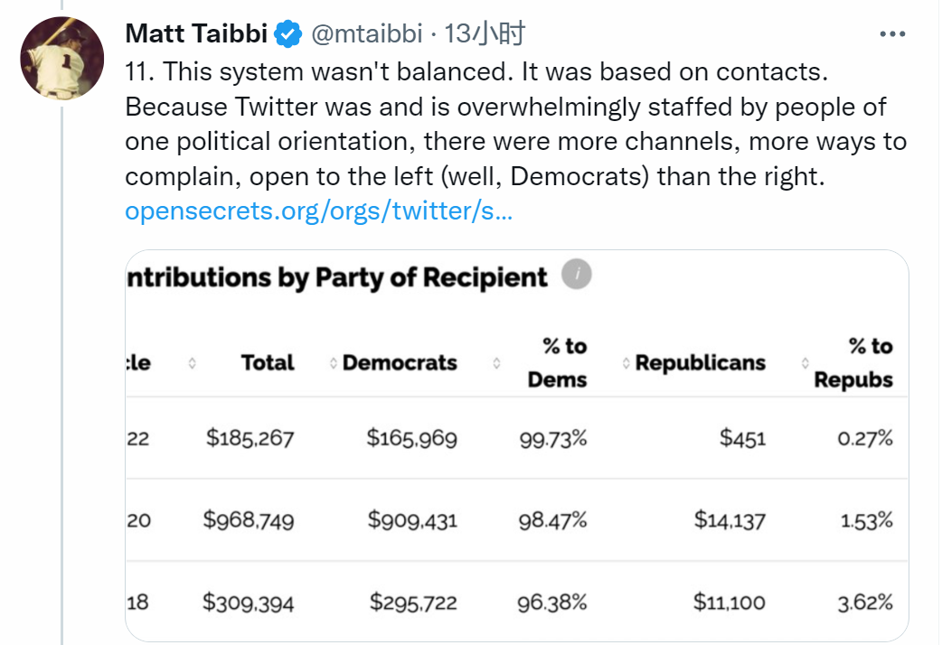This screenshot has width=942, height=645.
Task: Click sort arrows left of Republicans header
Action: (627, 363)
